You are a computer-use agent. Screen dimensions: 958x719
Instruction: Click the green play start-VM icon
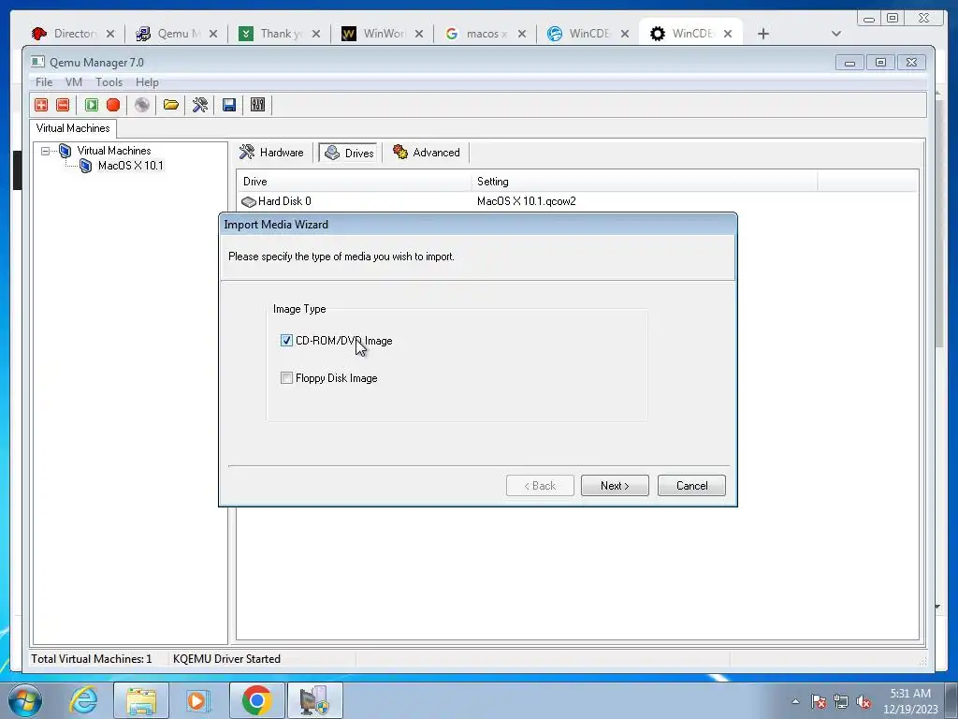92,105
